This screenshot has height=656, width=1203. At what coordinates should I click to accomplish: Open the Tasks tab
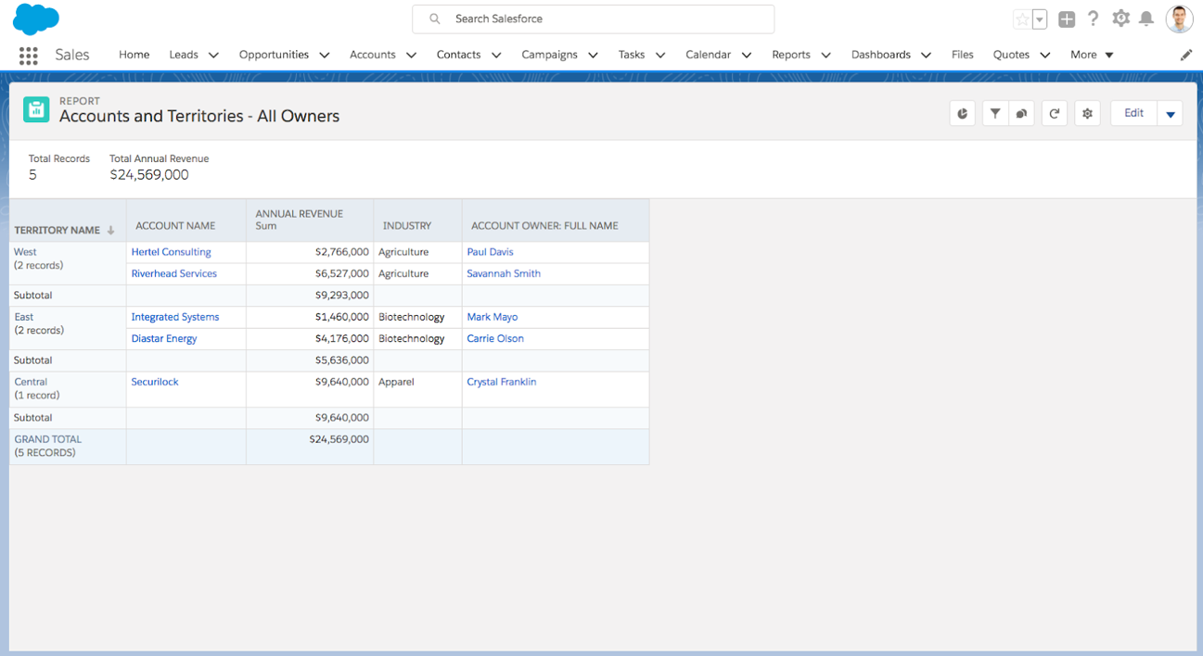pos(632,55)
